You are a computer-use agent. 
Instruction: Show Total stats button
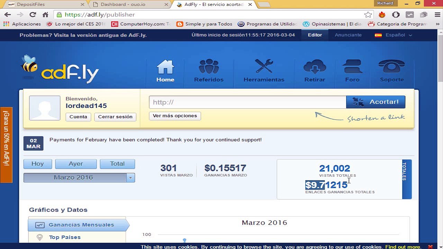[x=117, y=164]
